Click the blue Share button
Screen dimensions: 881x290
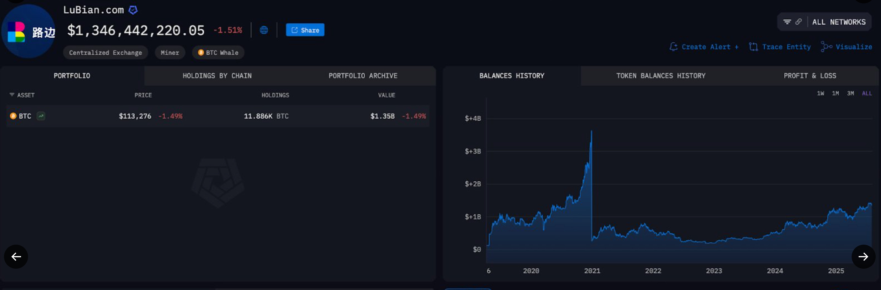pyautogui.click(x=305, y=30)
